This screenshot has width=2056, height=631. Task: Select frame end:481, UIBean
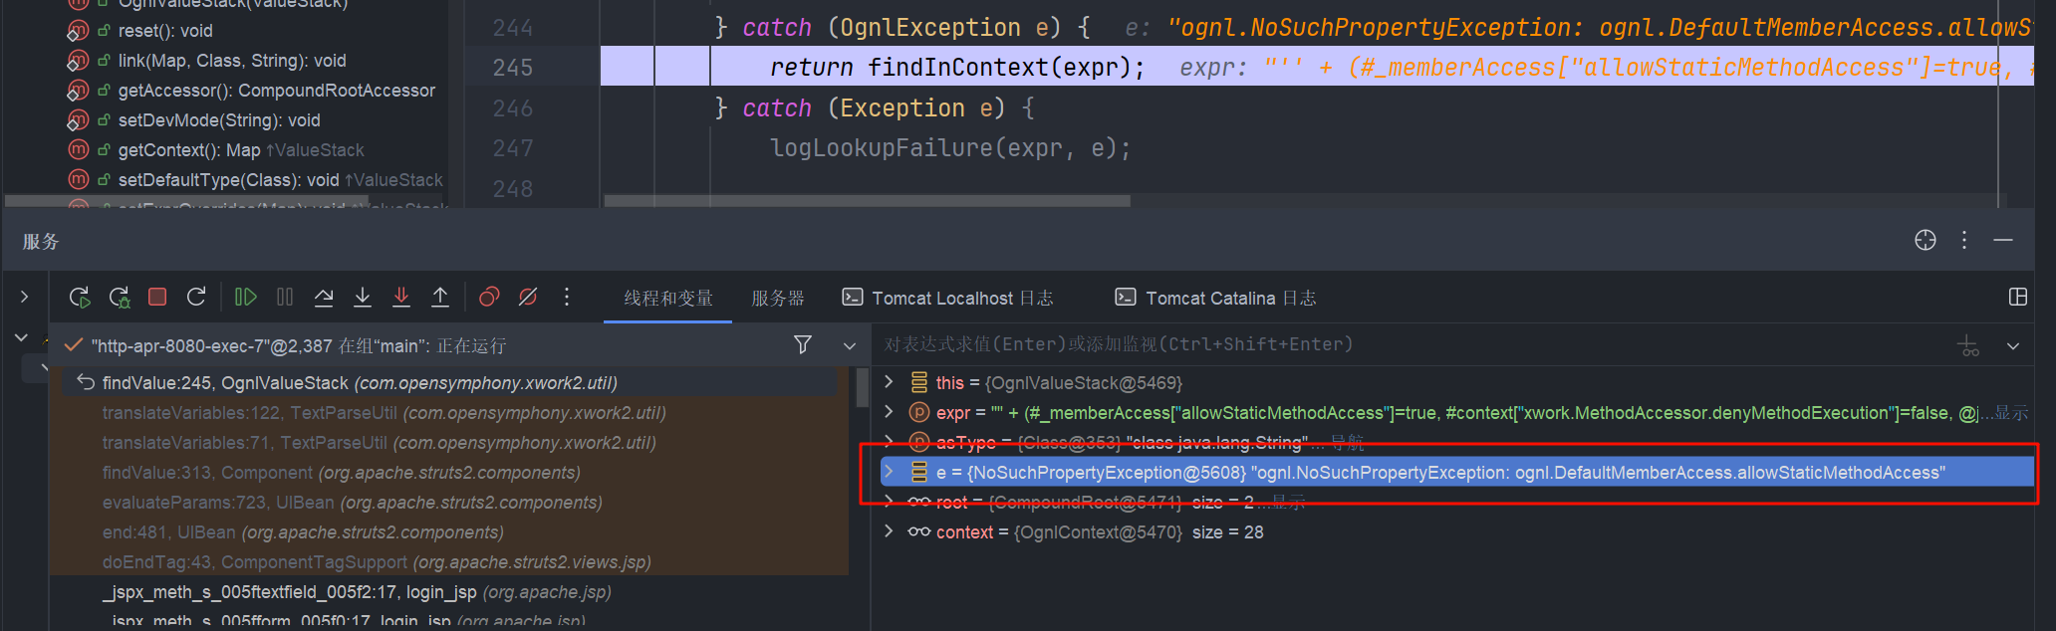(x=303, y=532)
